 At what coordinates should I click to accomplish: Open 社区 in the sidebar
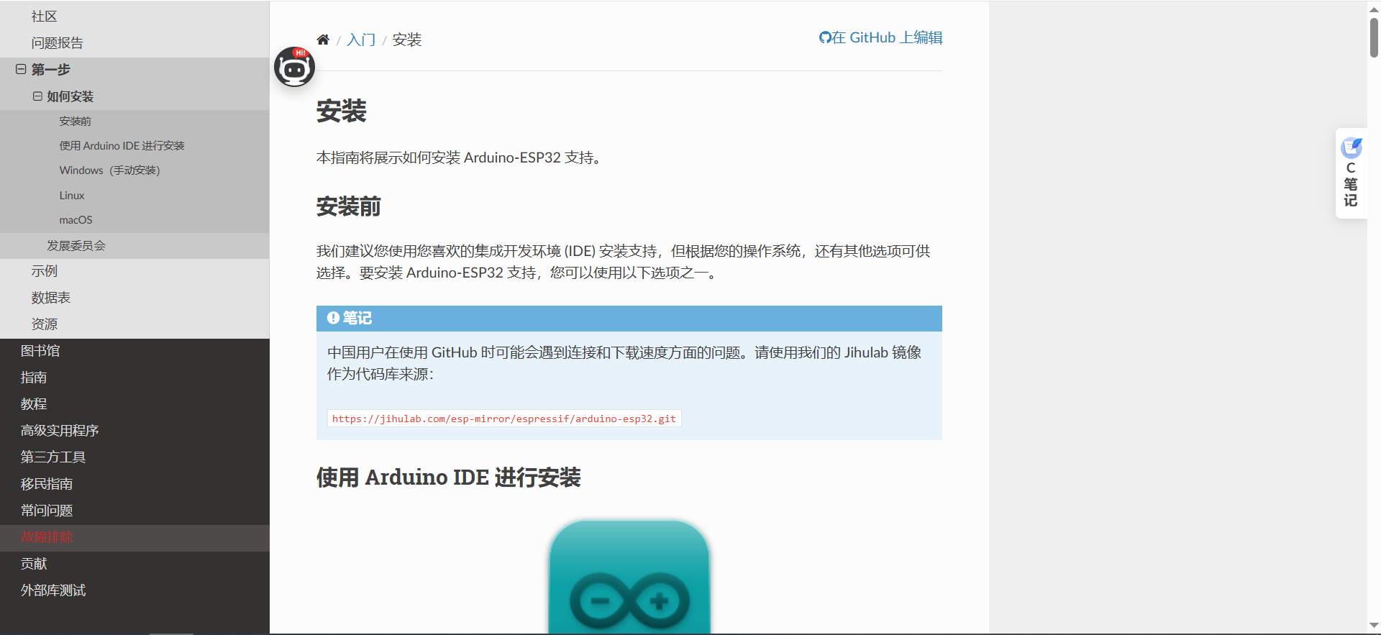44,16
